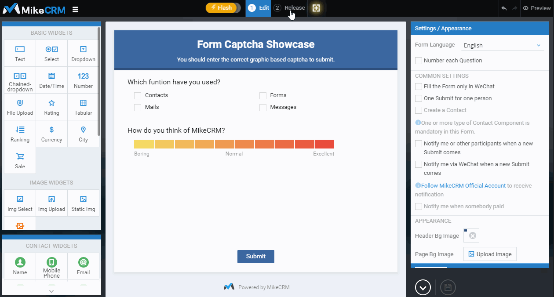Select the highest red Excellent rating segment
The image size is (554, 297).
pyautogui.click(x=324, y=144)
